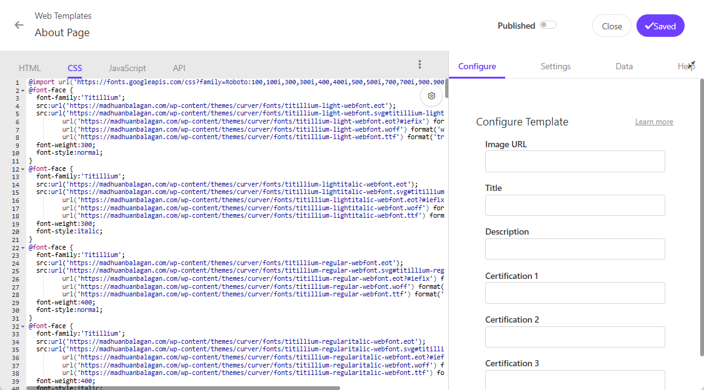Open the JavaScript tab
This screenshot has width=704, height=390.
point(127,68)
